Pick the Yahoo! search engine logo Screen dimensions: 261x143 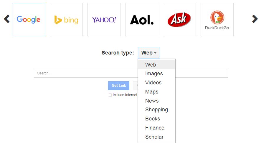click(x=104, y=20)
